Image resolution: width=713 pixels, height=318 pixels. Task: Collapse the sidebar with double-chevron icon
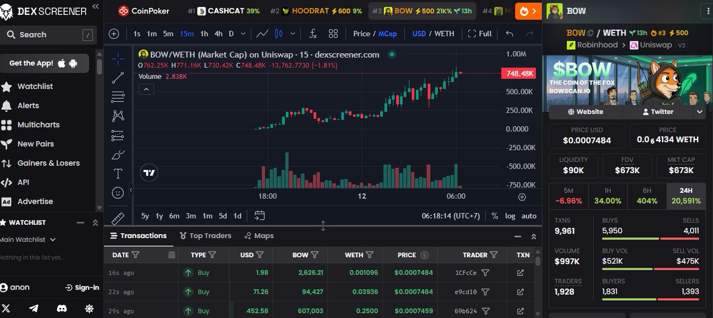[x=96, y=8]
